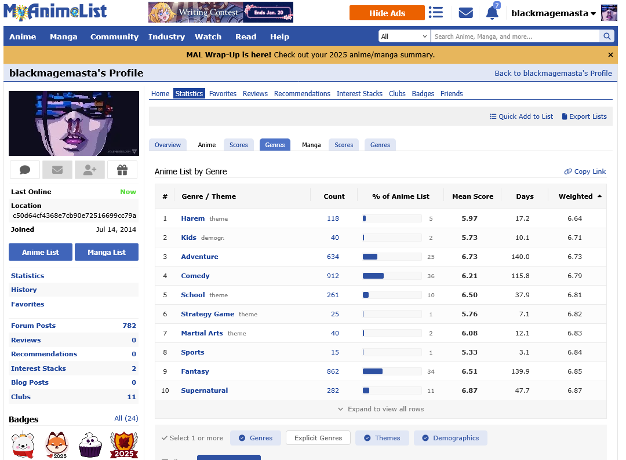Click the Copy Link link
Image resolution: width=626 pixels, height=460 pixels.
coord(585,171)
